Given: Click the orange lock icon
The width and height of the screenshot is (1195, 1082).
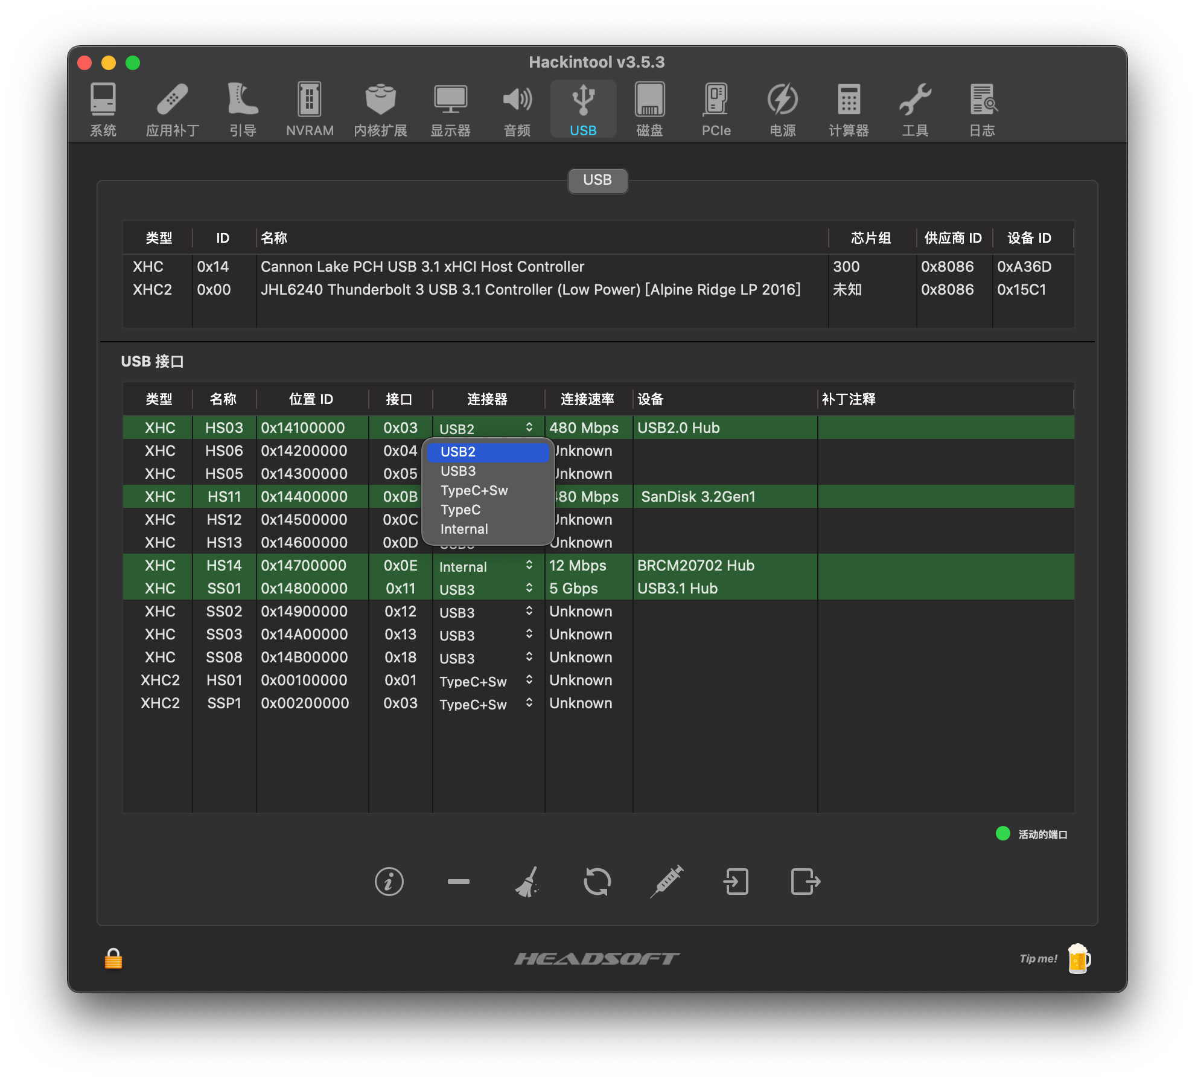Looking at the screenshot, I should coord(113,958).
